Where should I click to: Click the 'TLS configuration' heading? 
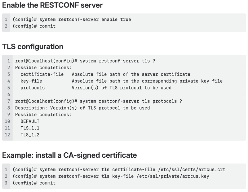click(33, 47)
